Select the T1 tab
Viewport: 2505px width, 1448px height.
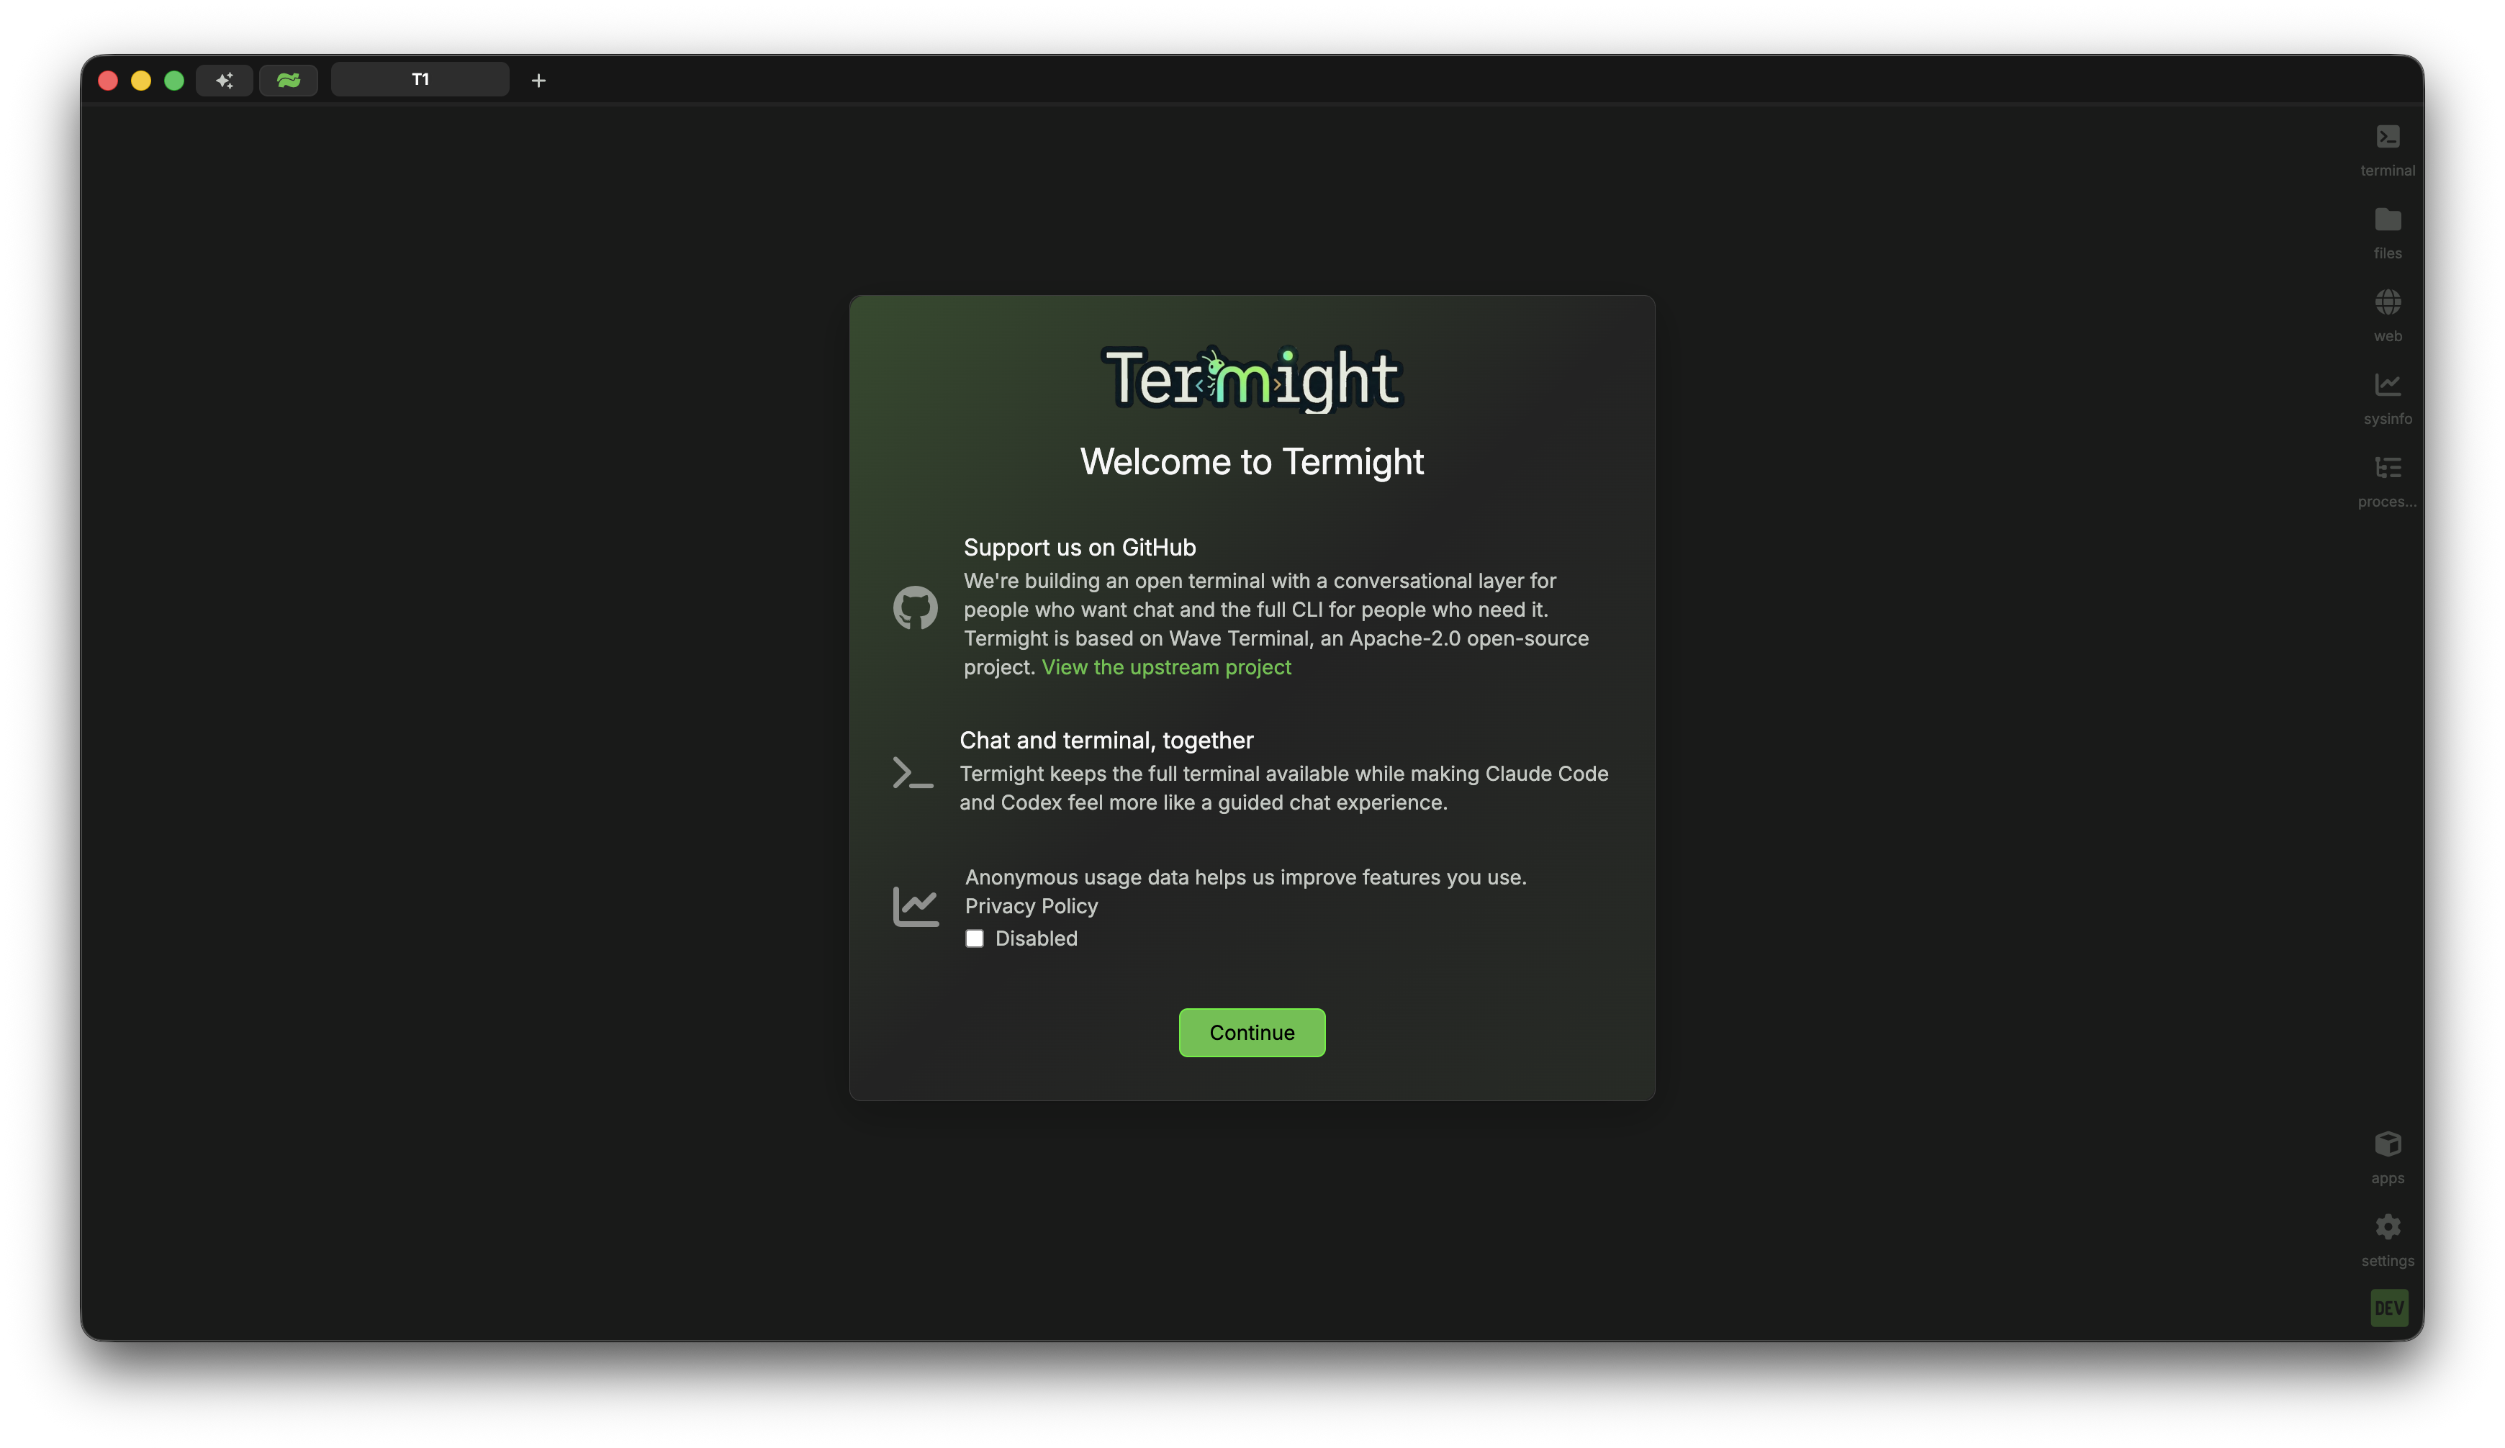[420, 79]
